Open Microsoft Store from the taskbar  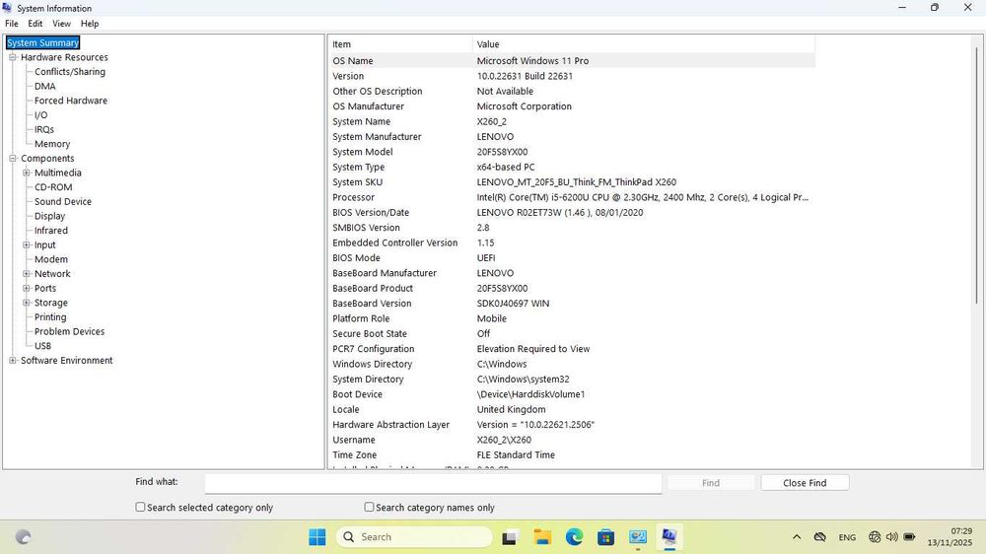coord(606,537)
